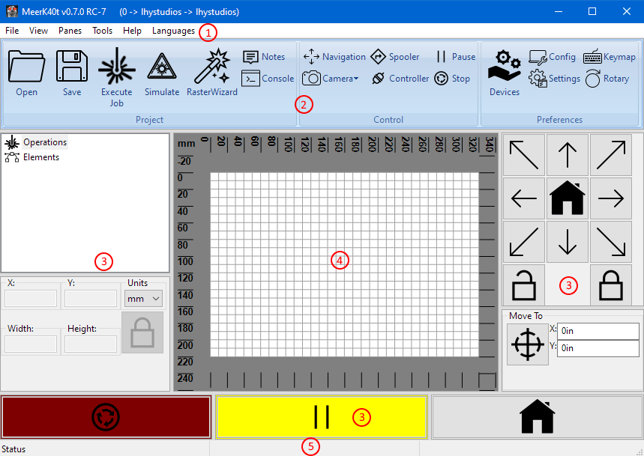
Task: Select Operations in the tree
Action: point(44,142)
